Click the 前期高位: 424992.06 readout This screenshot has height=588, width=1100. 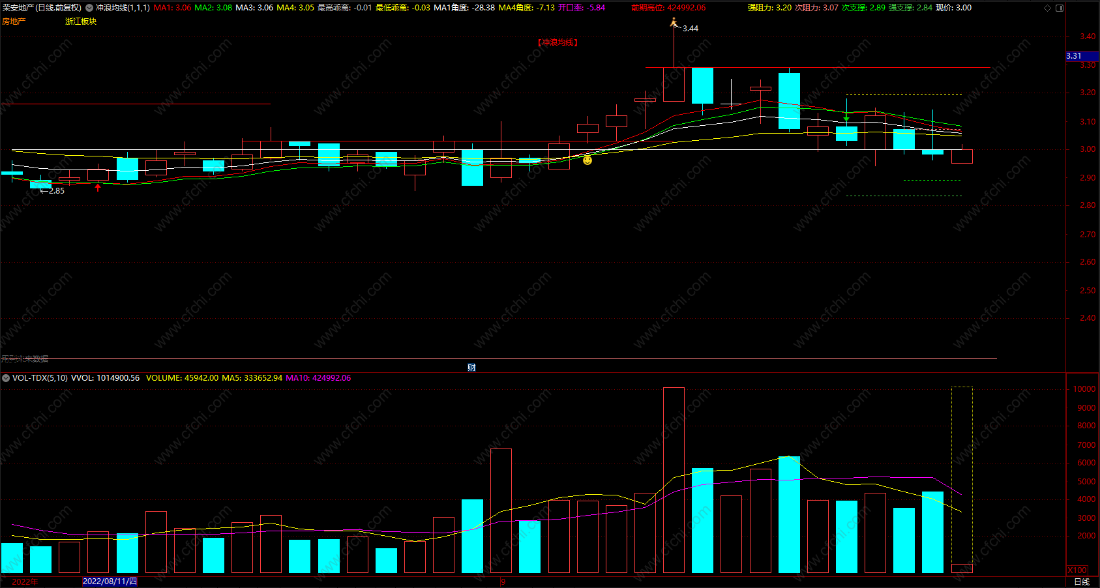668,8
